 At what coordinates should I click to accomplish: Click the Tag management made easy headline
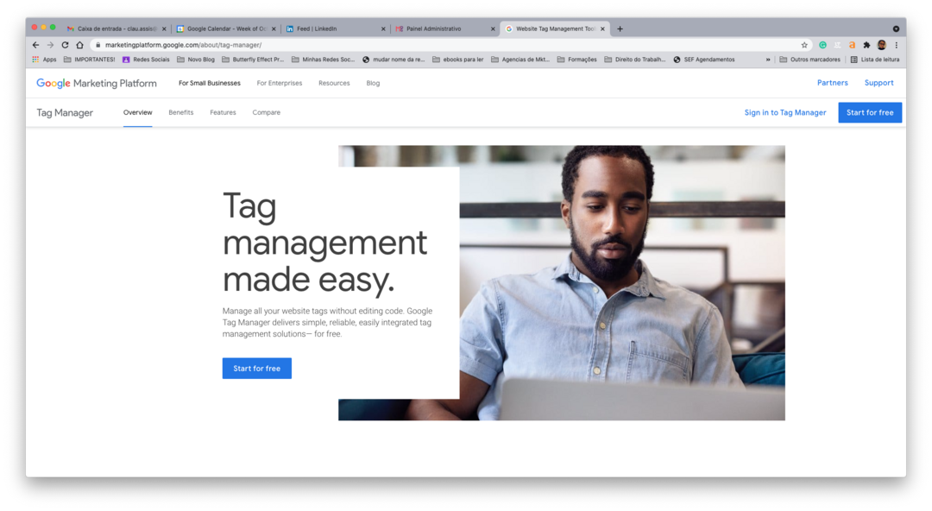point(324,243)
